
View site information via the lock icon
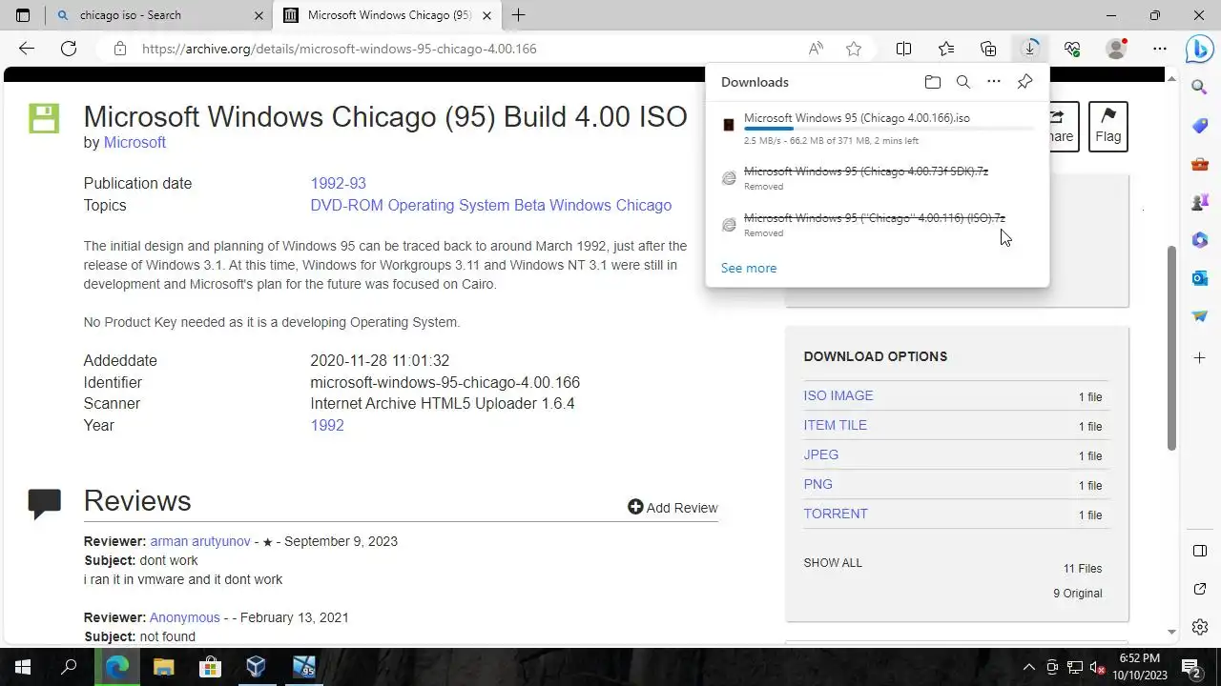coord(119,49)
